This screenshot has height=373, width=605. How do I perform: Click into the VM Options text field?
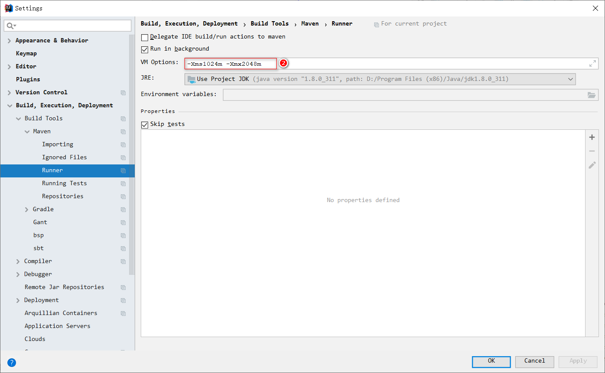coord(391,64)
